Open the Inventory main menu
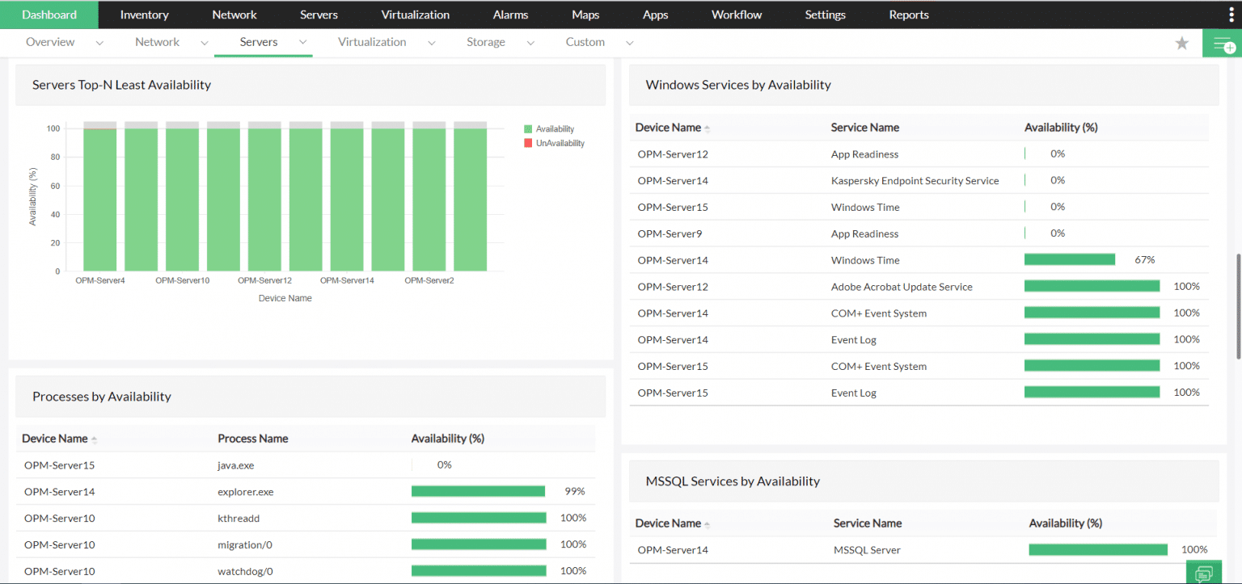Viewport: 1242px width, 584px height. (144, 15)
